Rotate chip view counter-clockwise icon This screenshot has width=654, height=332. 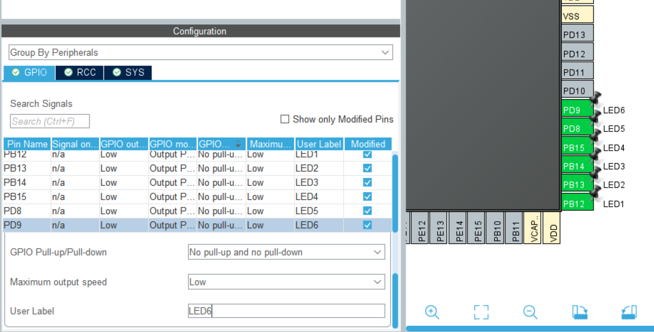pos(629,312)
